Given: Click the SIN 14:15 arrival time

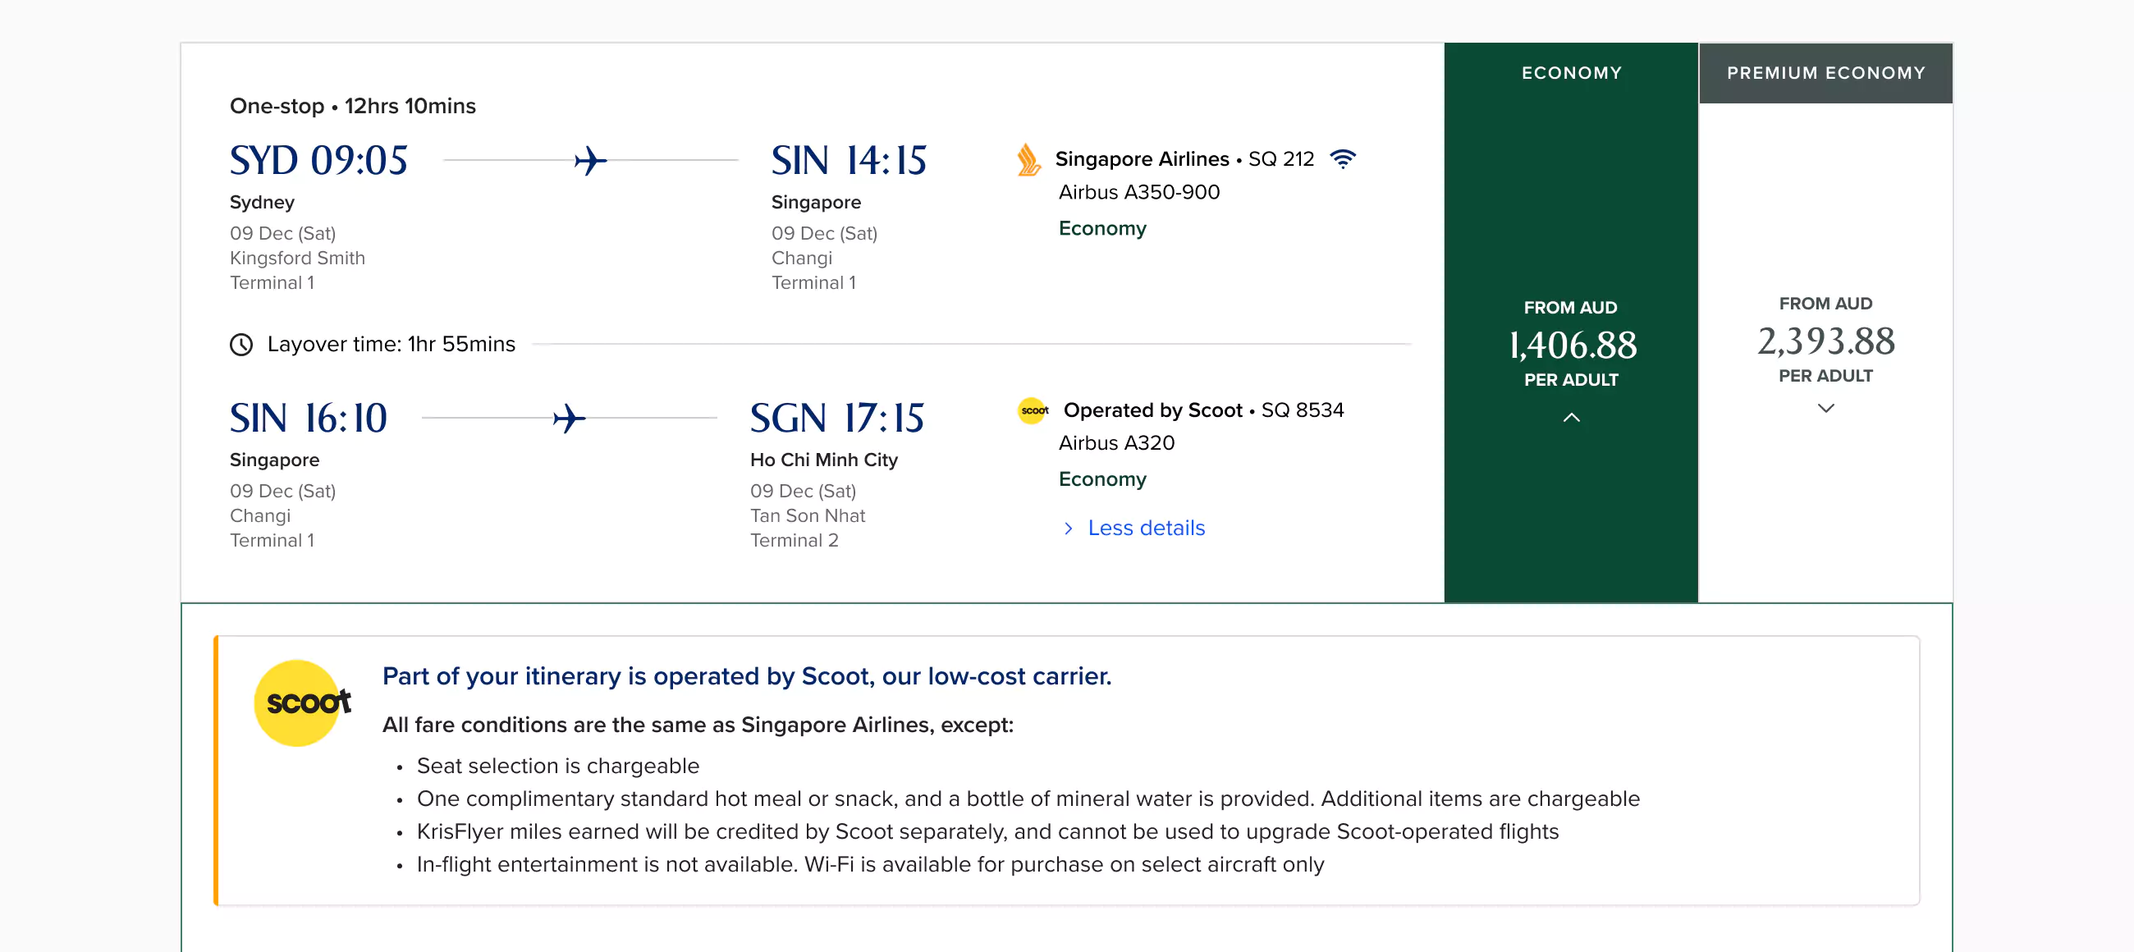Looking at the screenshot, I should pyautogui.click(x=849, y=160).
